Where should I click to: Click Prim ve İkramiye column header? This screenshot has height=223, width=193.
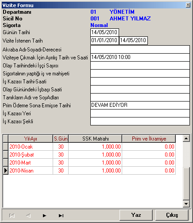149,139
